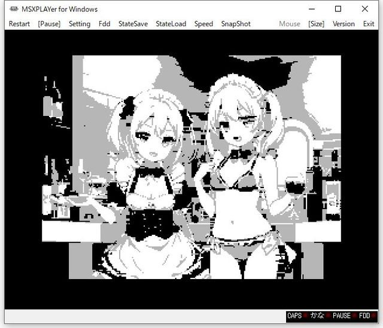The width and height of the screenshot is (383, 328).
Task: Click the Restart menu item
Action: 19,24
